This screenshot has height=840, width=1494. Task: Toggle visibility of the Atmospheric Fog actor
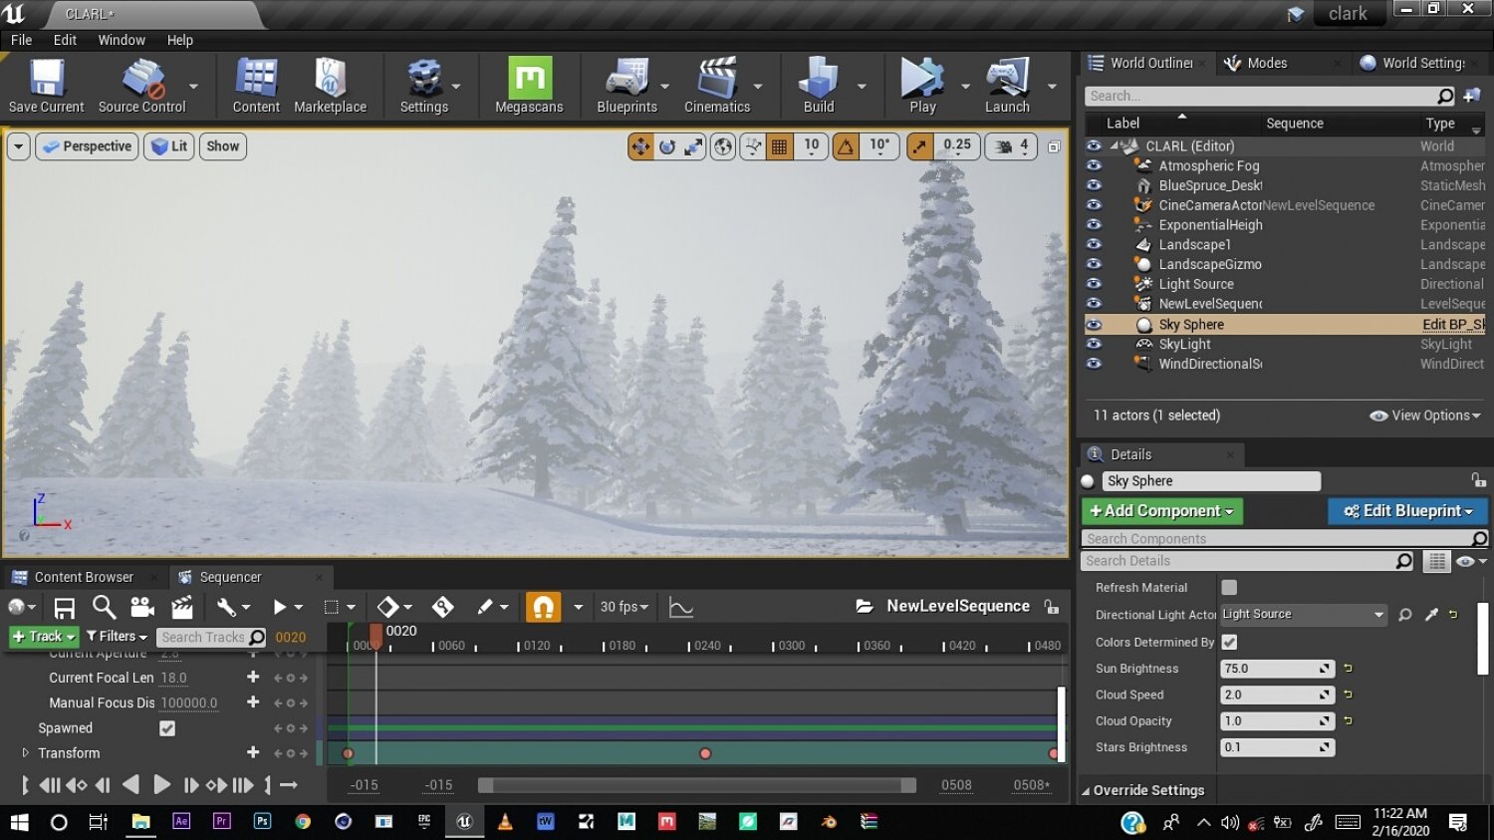[x=1094, y=165]
